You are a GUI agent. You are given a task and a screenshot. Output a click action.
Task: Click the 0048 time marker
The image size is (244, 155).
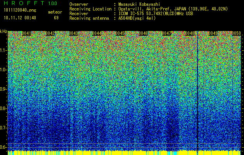[190, 33]
